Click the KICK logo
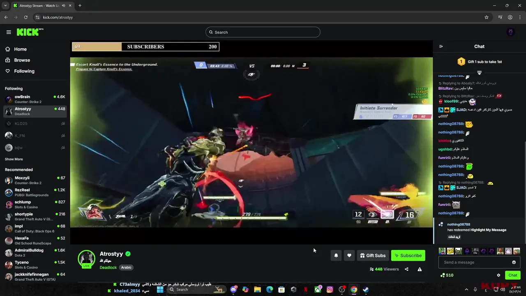Screen dimensions: 526x296 coord(30,32)
